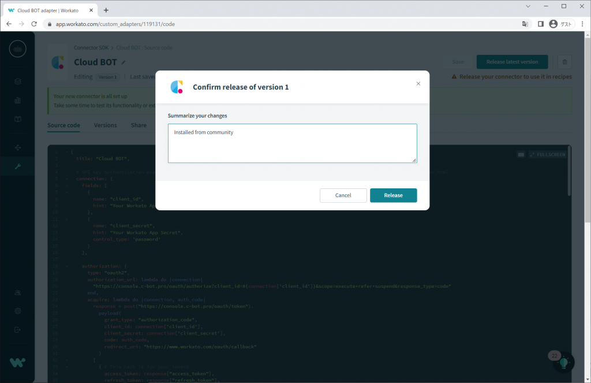The image size is (591, 383).
Task: Click the Workato W logo at sidebar bottom
Action: pos(18,363)
